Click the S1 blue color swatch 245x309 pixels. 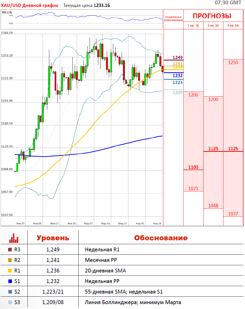coord(10,281)
